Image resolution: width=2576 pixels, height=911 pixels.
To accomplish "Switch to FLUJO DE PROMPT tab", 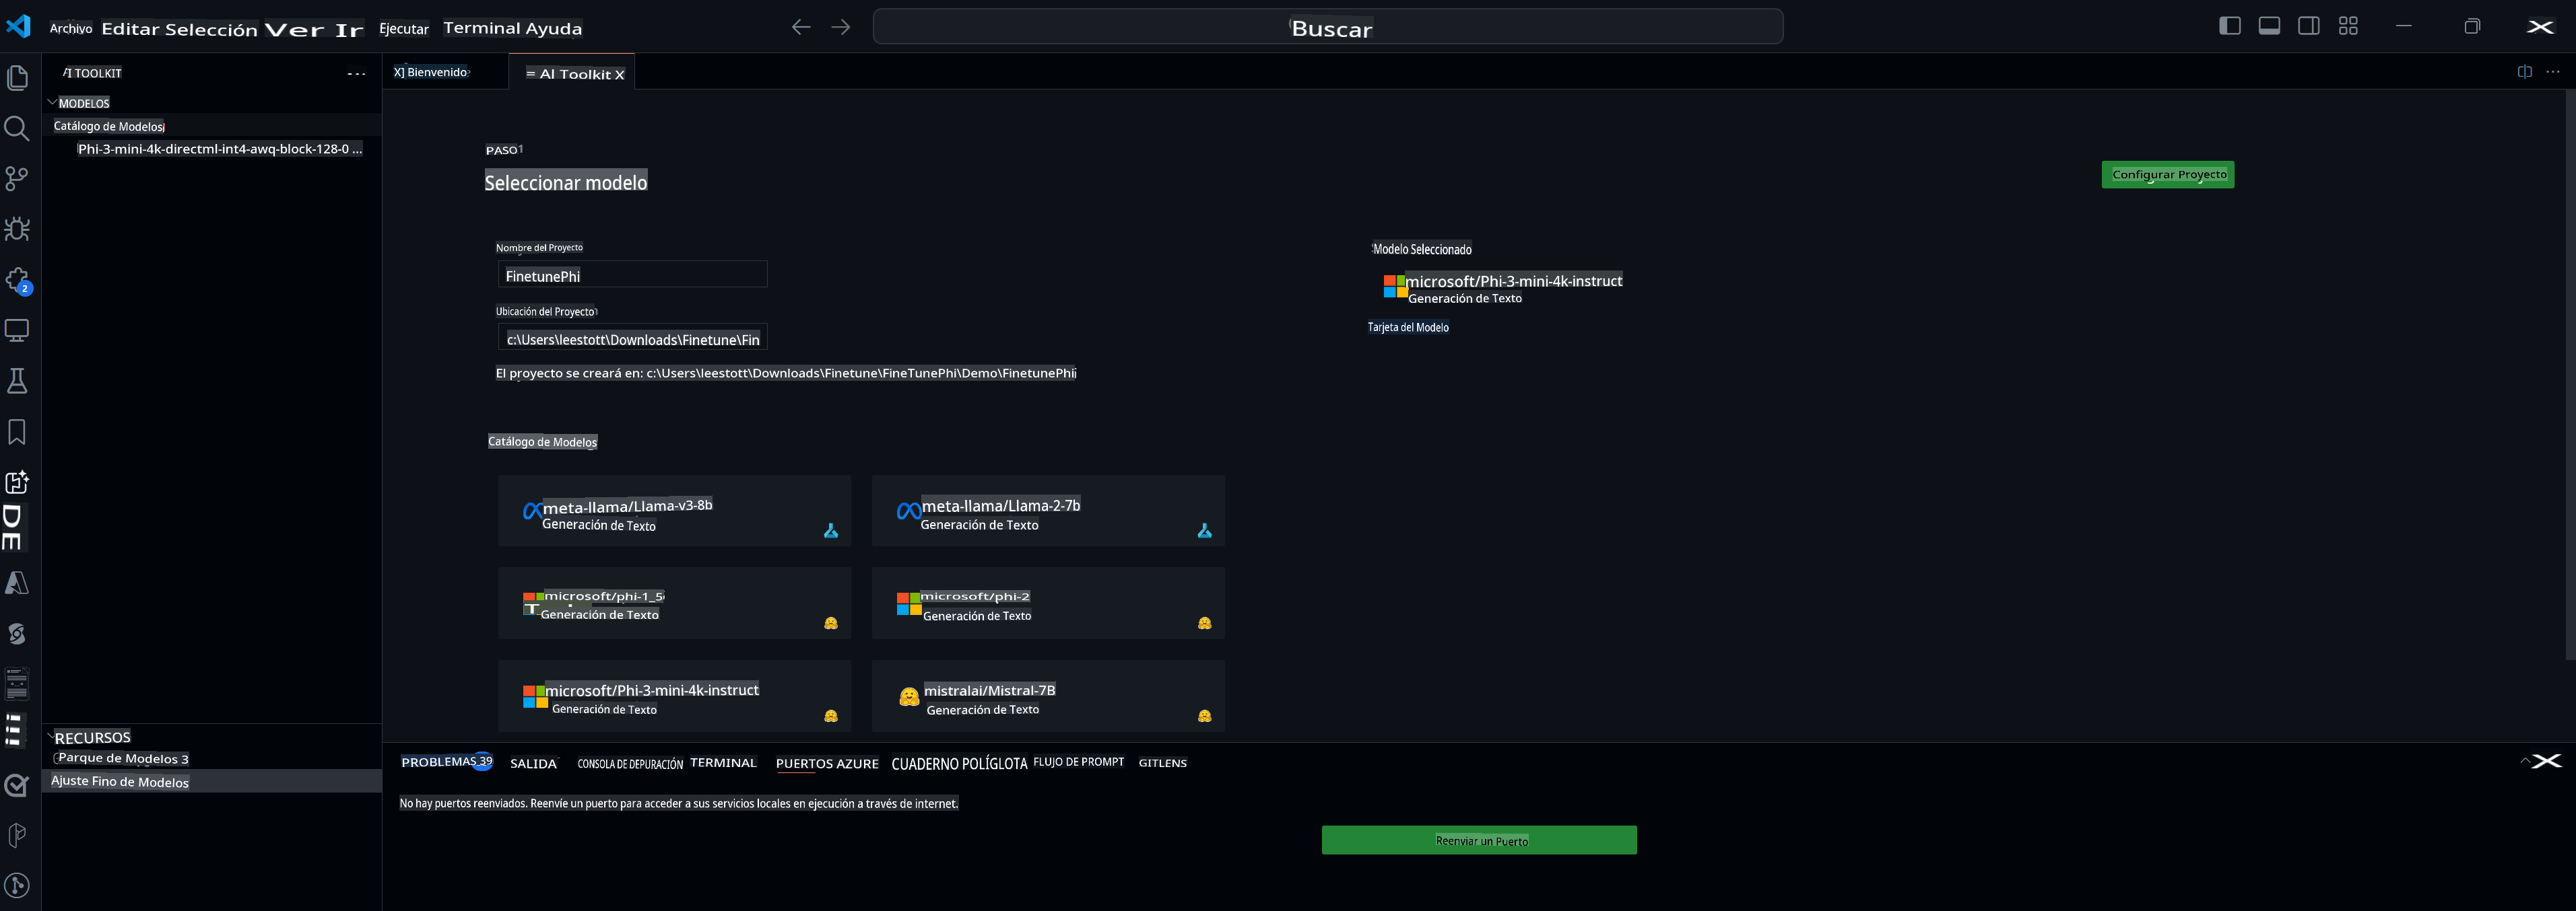I will [x=1078, y=761].
